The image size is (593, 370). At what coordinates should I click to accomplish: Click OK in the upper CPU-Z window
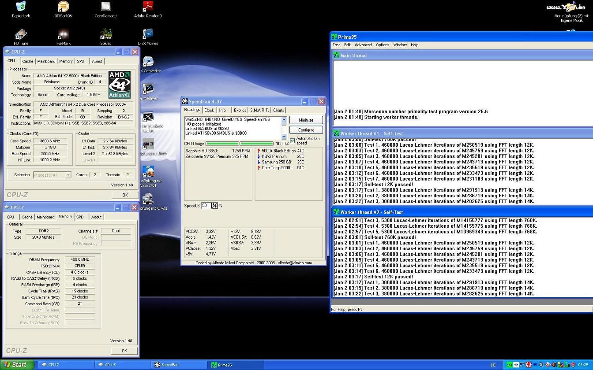[124, 195]
